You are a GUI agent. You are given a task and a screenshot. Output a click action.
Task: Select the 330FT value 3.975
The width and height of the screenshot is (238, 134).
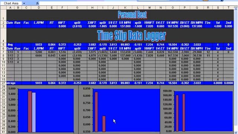(92, 52)
